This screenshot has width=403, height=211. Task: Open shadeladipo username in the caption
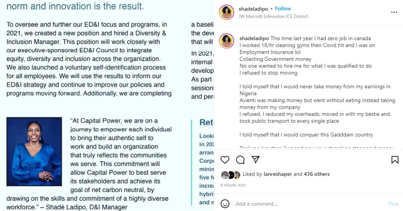pyautogui.click(x=254, y=38)
